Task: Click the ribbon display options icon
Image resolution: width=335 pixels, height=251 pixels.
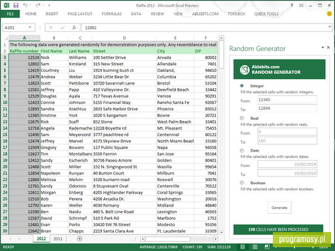Action: (301, 5)
